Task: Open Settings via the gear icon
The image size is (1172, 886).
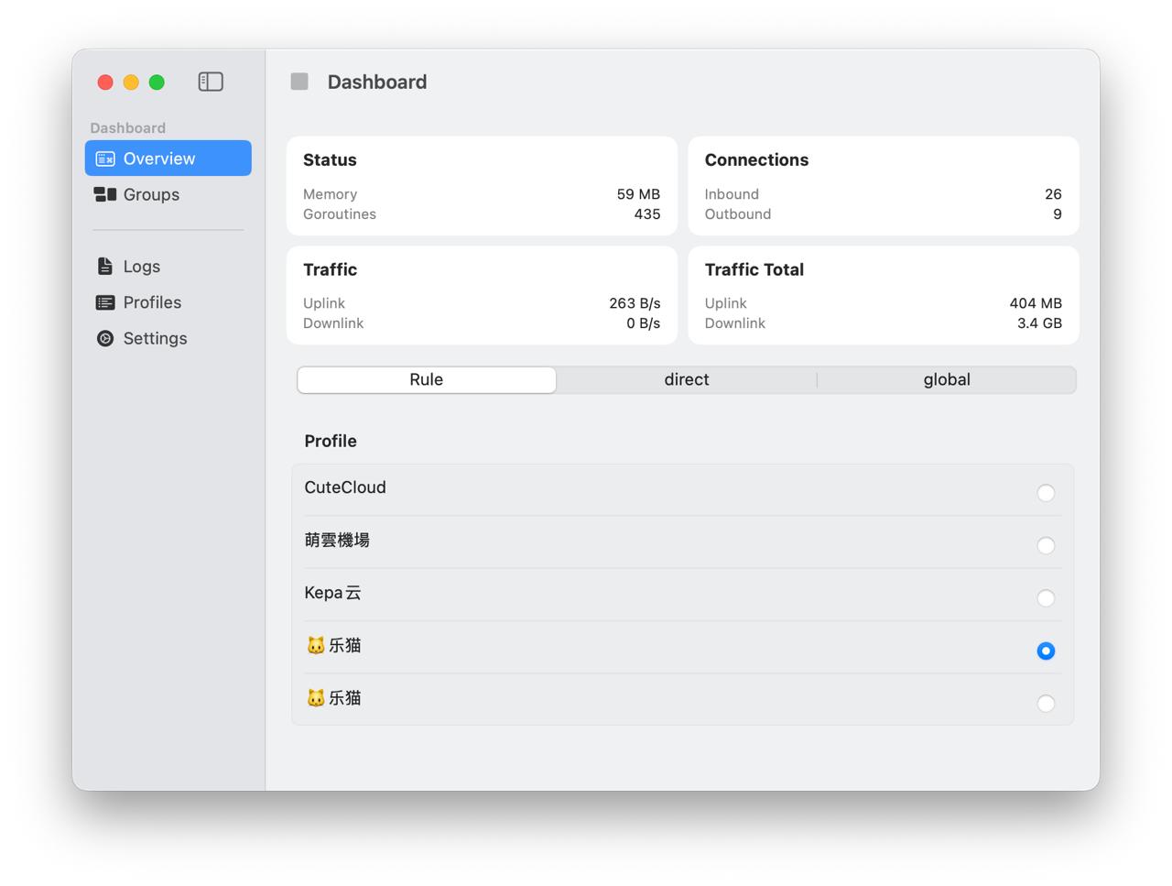Action: [x=105, y=338]
